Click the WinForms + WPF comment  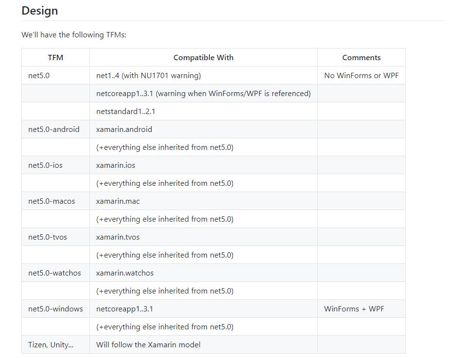click(x=354, y=309)
